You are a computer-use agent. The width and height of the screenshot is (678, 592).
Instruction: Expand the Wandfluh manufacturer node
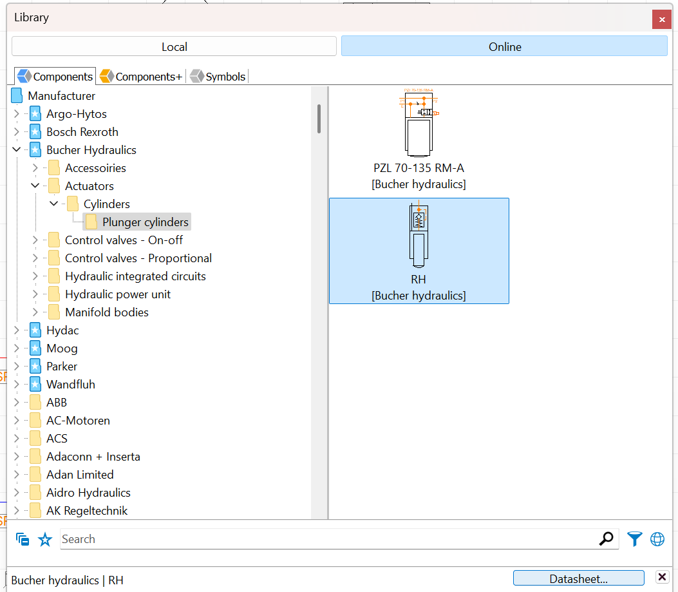[x=17, y=385]
